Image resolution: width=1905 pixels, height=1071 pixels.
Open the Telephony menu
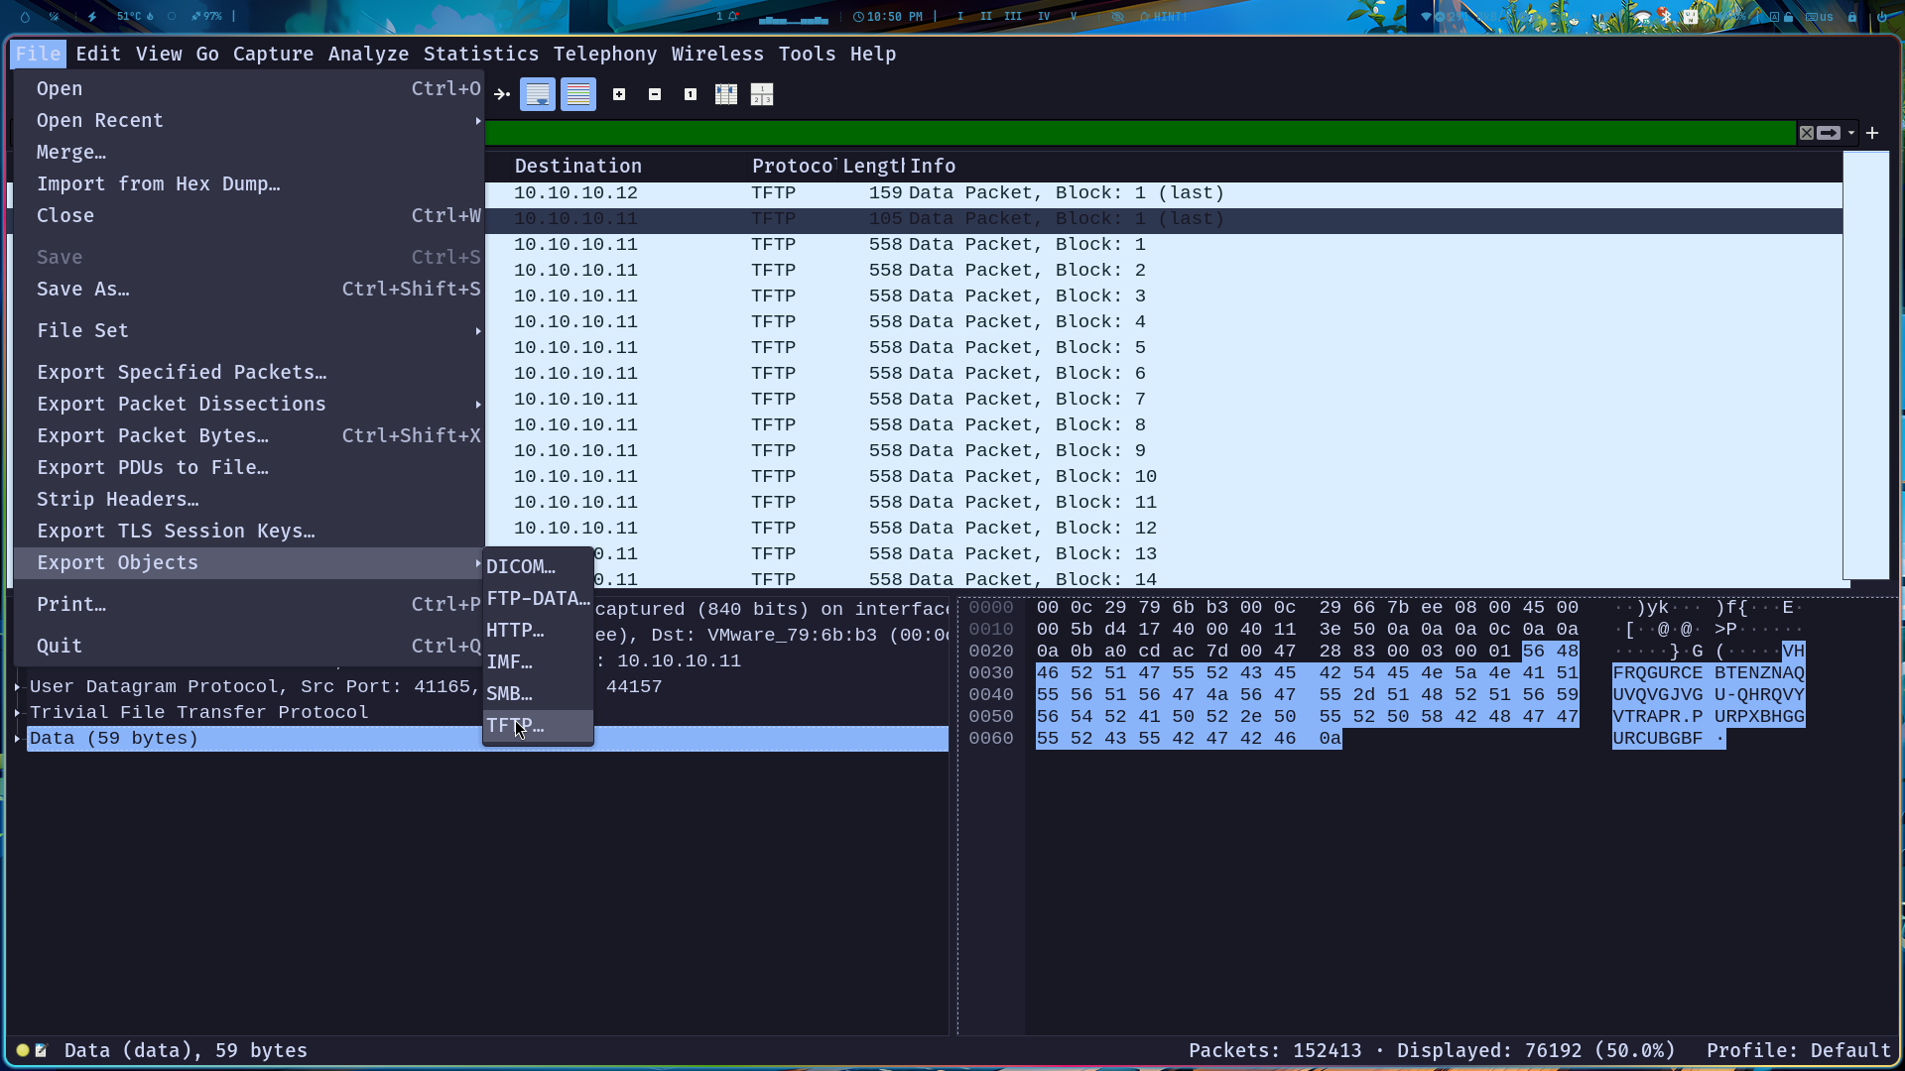[605, 54]
